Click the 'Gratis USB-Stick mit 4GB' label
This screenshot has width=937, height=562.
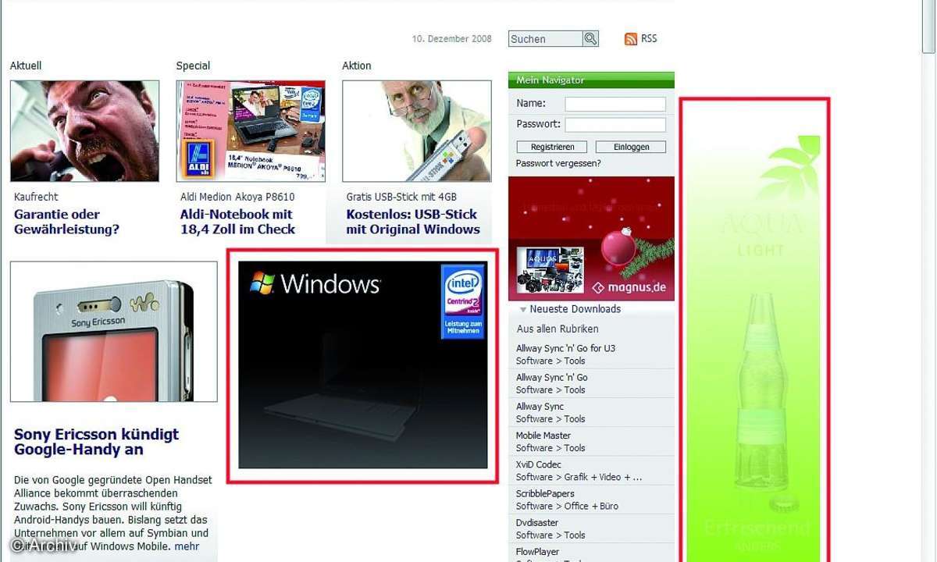[401, 197]
